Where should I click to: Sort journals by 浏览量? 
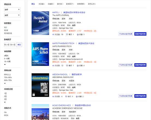[42, 4]
